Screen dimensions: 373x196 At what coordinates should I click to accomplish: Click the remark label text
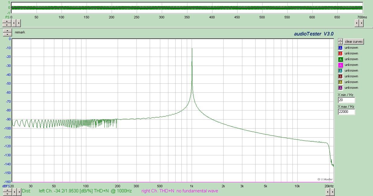click(20, 32)
